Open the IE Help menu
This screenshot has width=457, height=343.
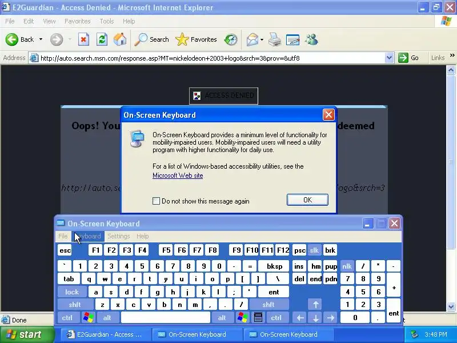pos(129,21)
